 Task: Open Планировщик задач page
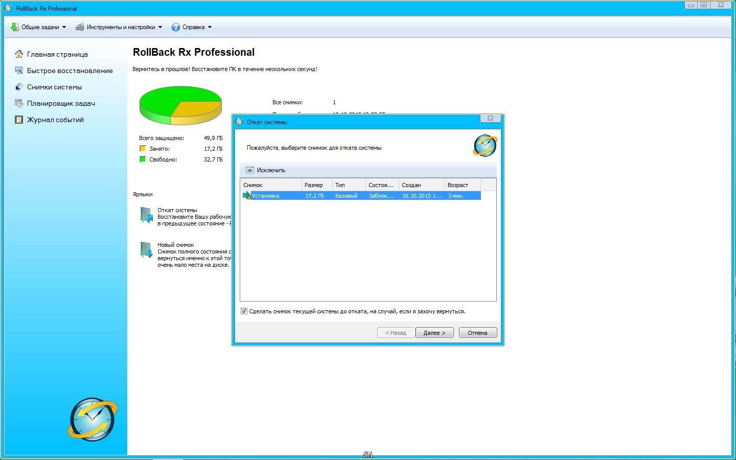[61, 103]
